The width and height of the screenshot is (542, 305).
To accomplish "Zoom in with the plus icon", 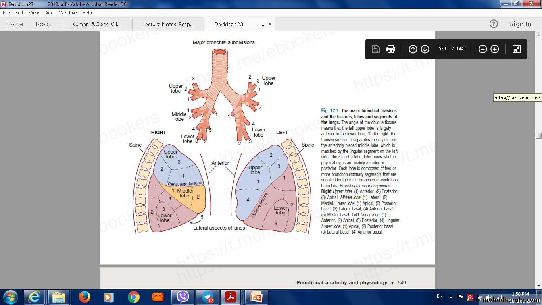I will [495, 49].
